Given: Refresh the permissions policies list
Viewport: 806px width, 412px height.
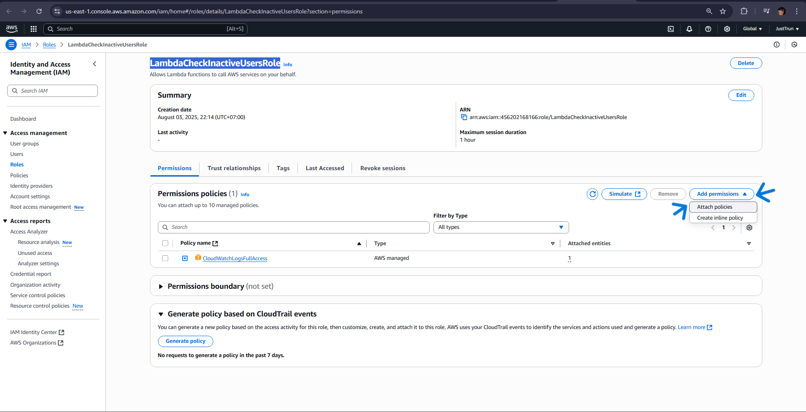Looking at the screenshot, I should pyautogui.click(x=593, y=194).
